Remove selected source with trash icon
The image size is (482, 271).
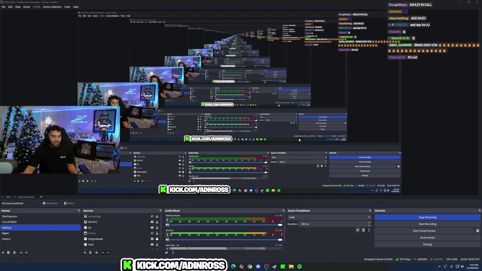tap(90, 253)
